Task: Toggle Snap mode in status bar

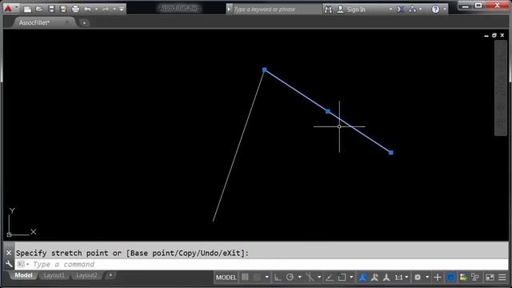Action: pos(257,278)
